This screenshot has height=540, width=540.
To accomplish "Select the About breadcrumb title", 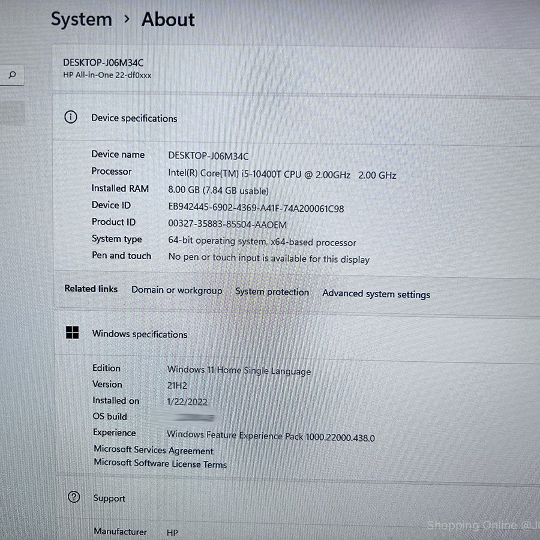I will (x=168, y=20).
